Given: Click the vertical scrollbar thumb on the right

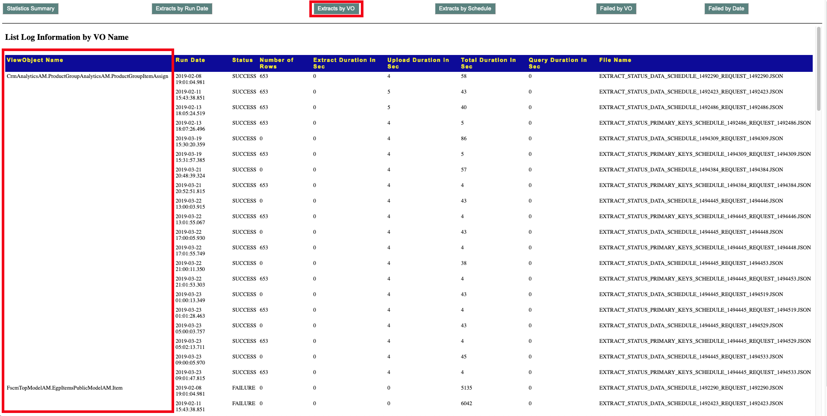Looking at the screenshot, I should click(818, 68).
